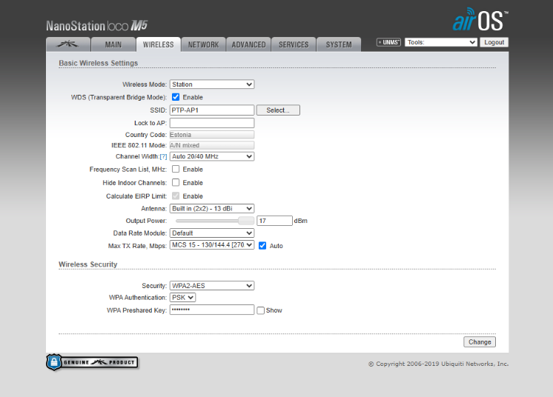Click the airOS logo
Screen dimensions: 553x397
pos(480,20)
